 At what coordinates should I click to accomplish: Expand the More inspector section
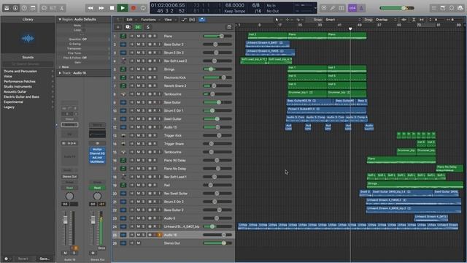click(63, 67)
